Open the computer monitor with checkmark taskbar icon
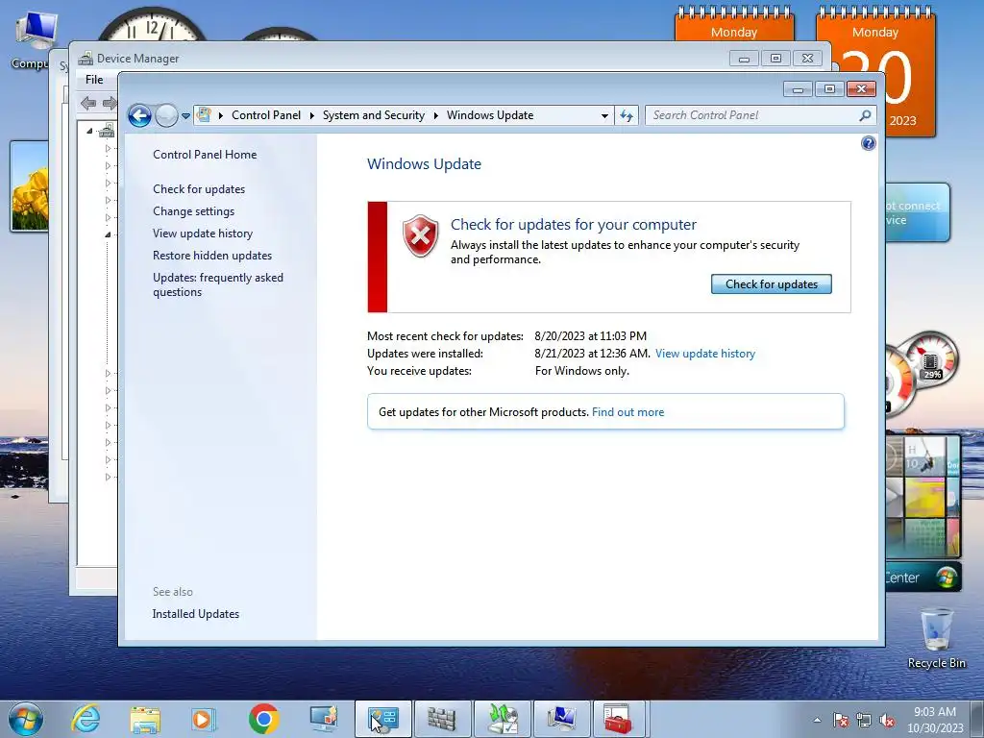984x738 pixels. coord(561,719)
